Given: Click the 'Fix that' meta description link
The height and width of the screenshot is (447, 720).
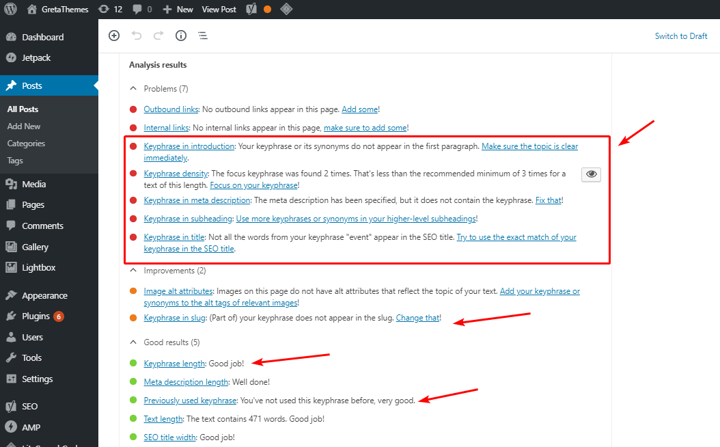Looking at the screenshot, I should coord(548,200).
